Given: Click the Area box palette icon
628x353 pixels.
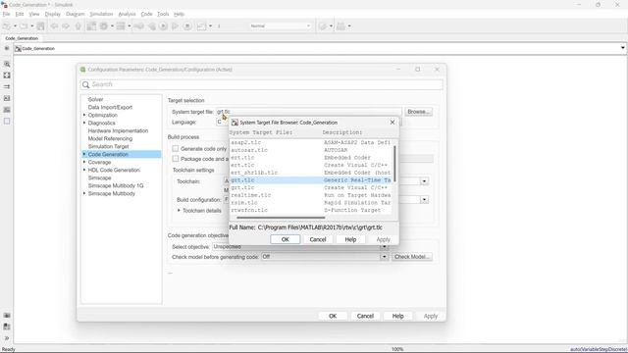Looking at the screenshot, I should point(7,122).
